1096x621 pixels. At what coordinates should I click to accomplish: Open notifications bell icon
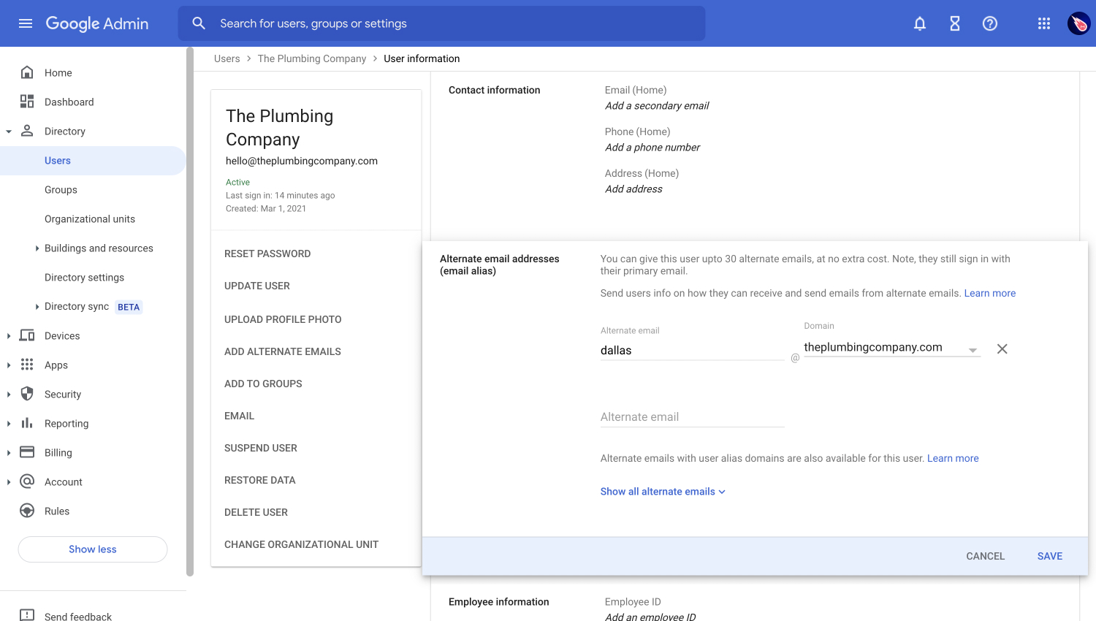tap(920, 23)
